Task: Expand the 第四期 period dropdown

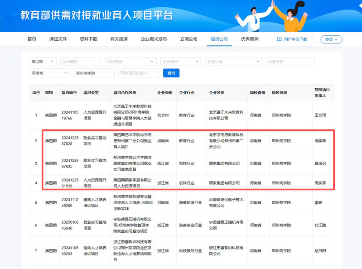Action: [43, 62]
